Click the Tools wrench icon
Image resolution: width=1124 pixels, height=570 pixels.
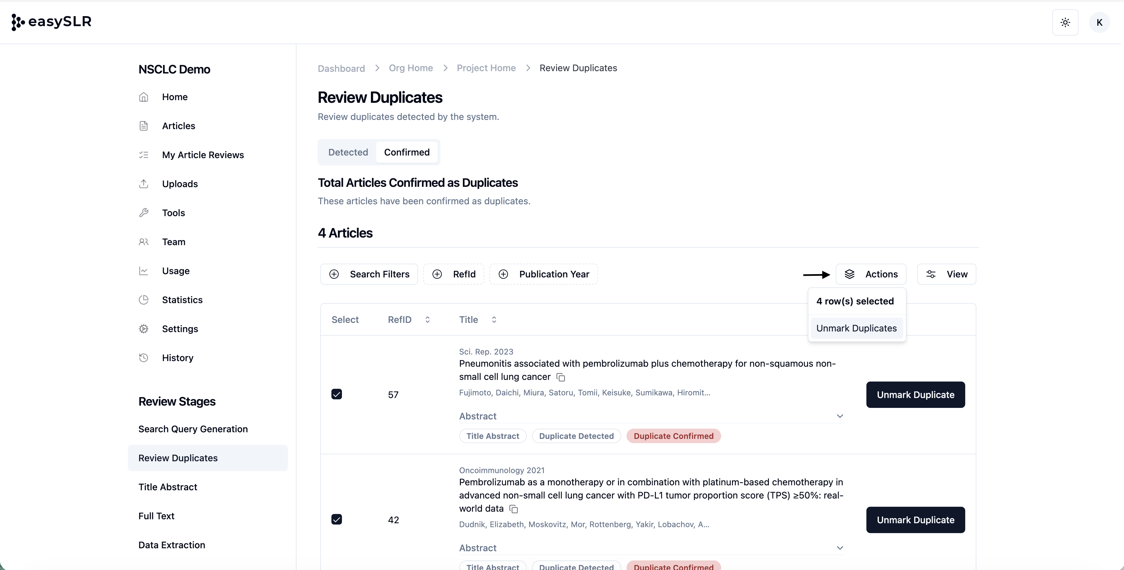click(x=144, y=213)
